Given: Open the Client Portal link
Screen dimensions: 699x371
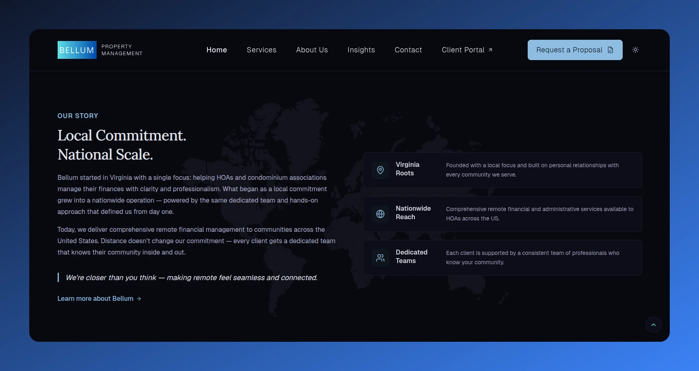Looking at the screenshot, I should pos(467,50).
